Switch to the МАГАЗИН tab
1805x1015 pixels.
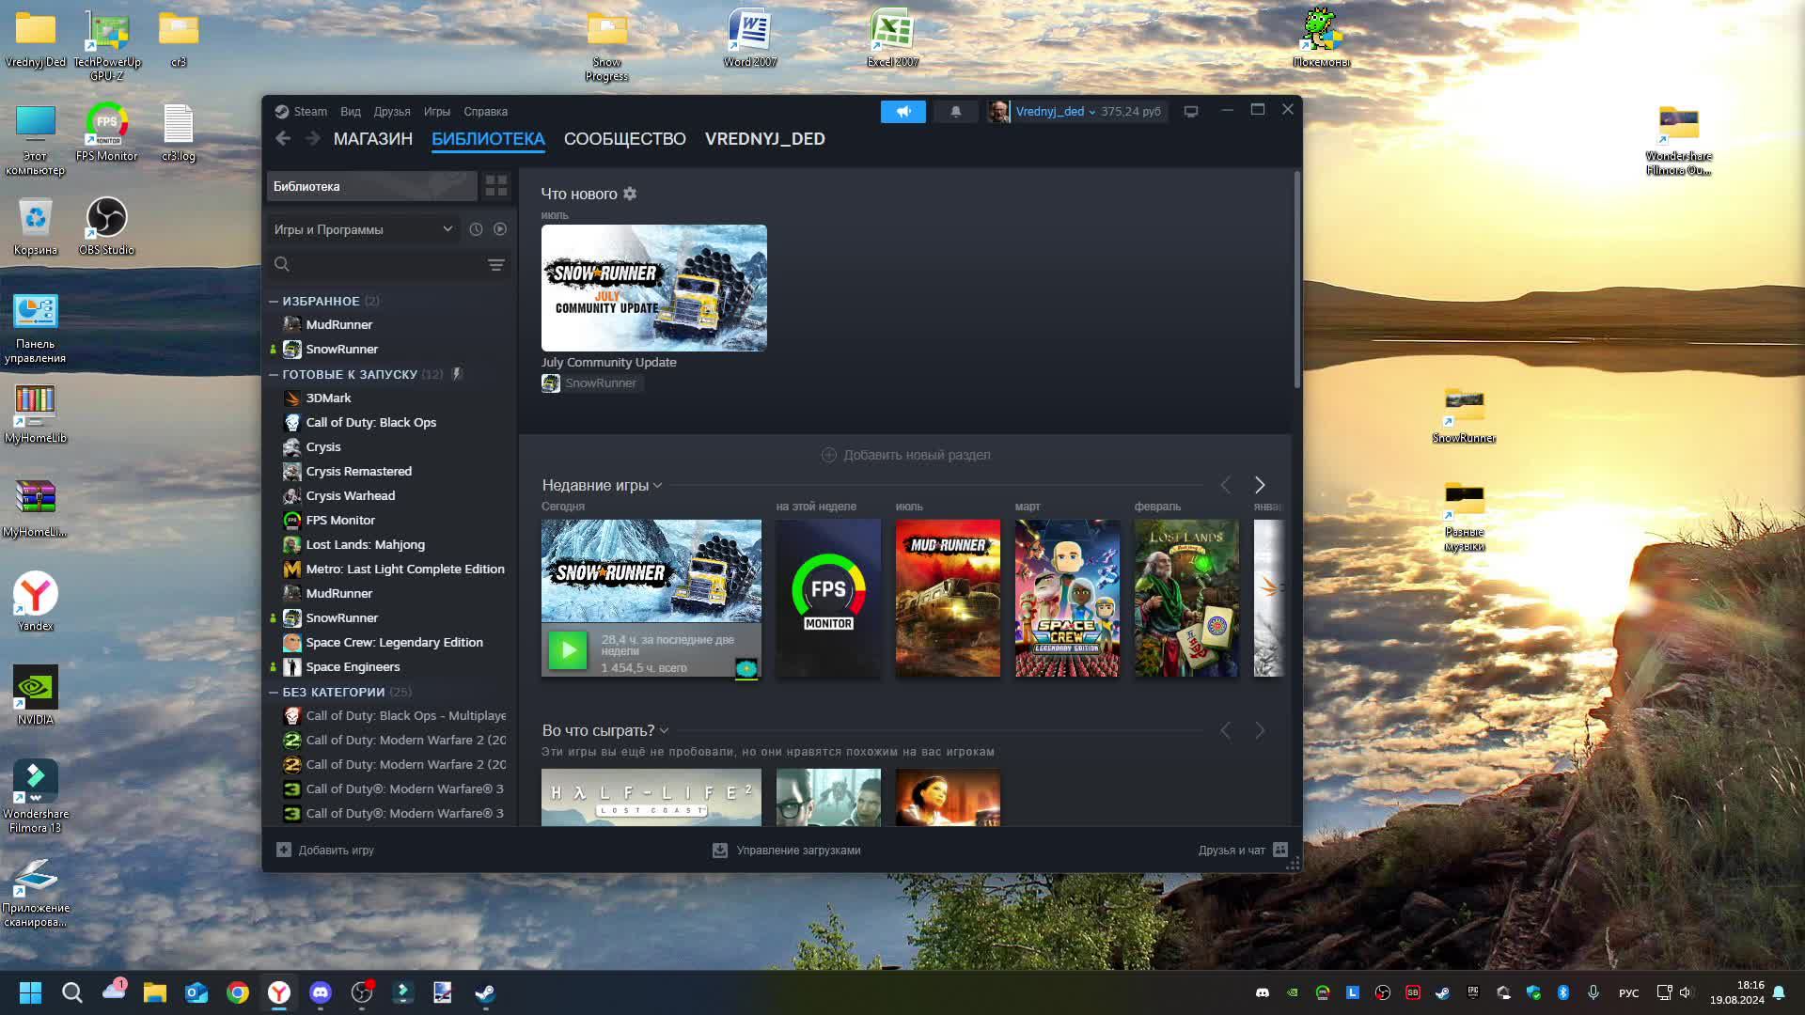(x=372, y=139)
